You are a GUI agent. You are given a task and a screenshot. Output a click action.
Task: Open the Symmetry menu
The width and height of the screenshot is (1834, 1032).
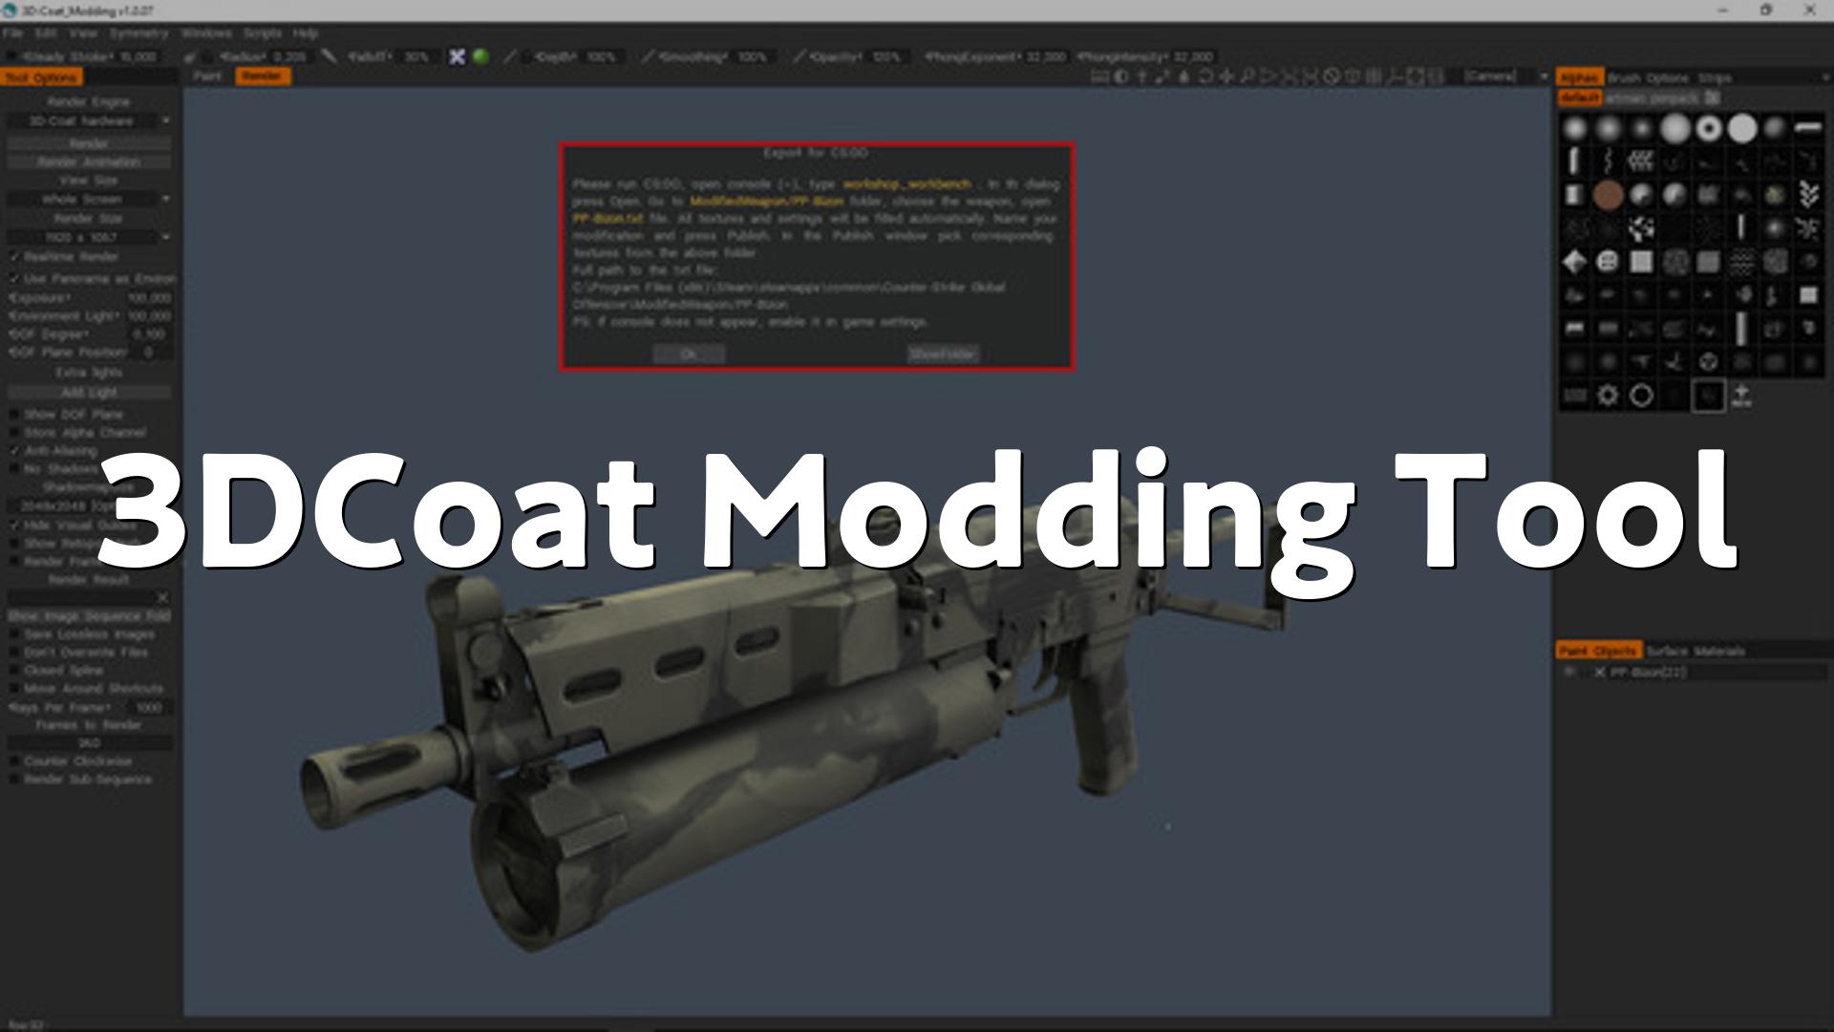[x=139, y=33]
